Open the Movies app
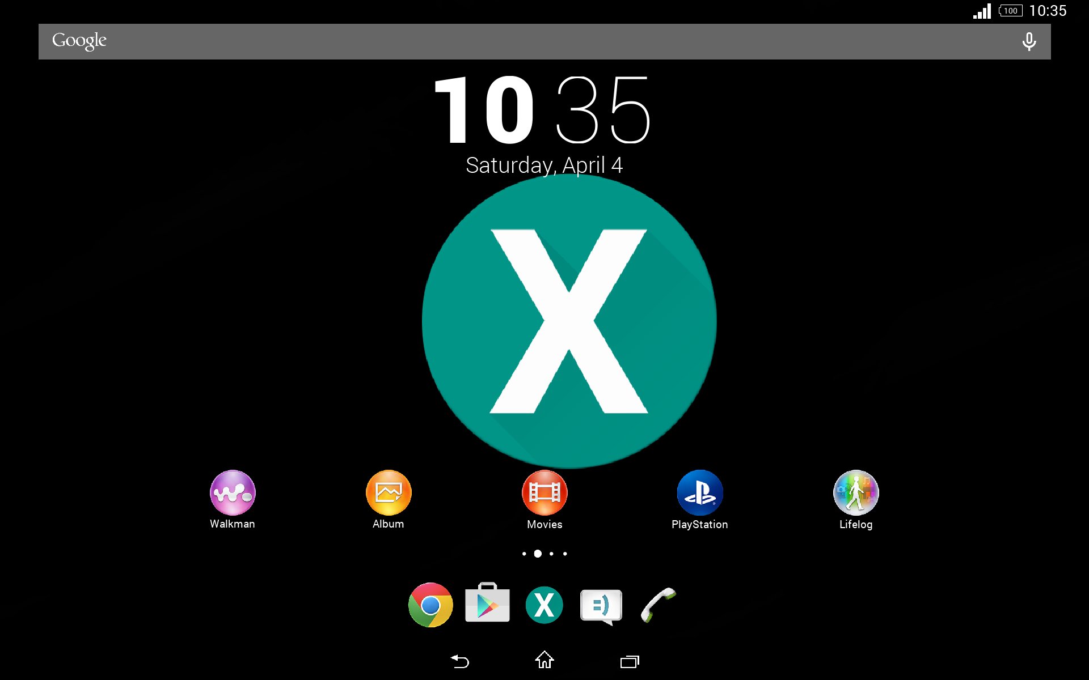 click(544, 493)
